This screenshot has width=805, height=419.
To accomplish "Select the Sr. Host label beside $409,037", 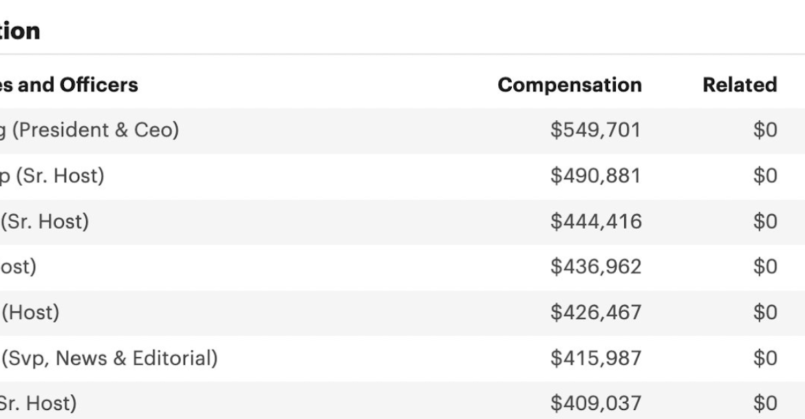I will point(39,404).
